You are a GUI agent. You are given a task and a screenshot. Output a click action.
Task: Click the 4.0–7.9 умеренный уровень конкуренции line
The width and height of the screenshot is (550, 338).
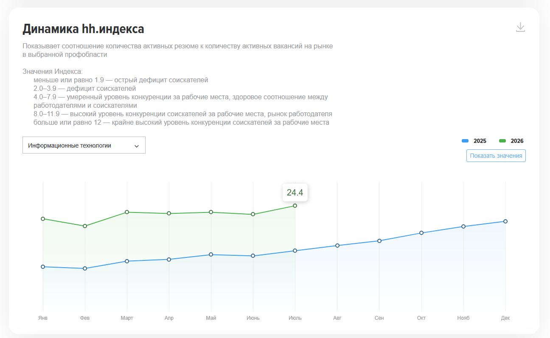pos(181,101)
